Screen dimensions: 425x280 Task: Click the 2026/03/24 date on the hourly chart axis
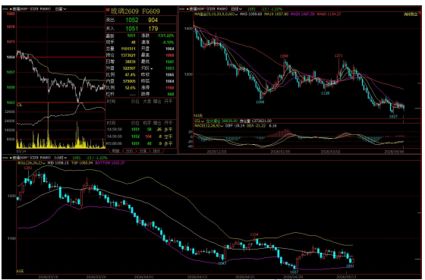(x=96, y=277)
